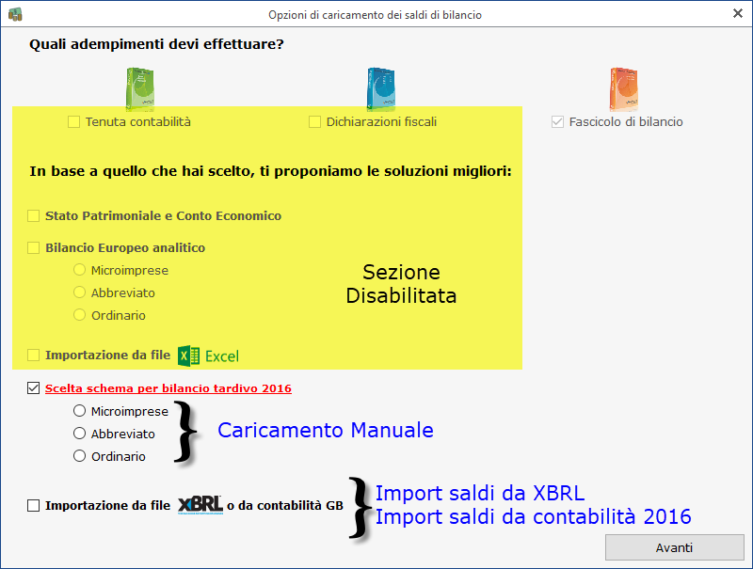Screen dimensions: 753x569
Task: Toggle the Fascicolo di bilancio checkbox
Action: (x=558, y=121)
